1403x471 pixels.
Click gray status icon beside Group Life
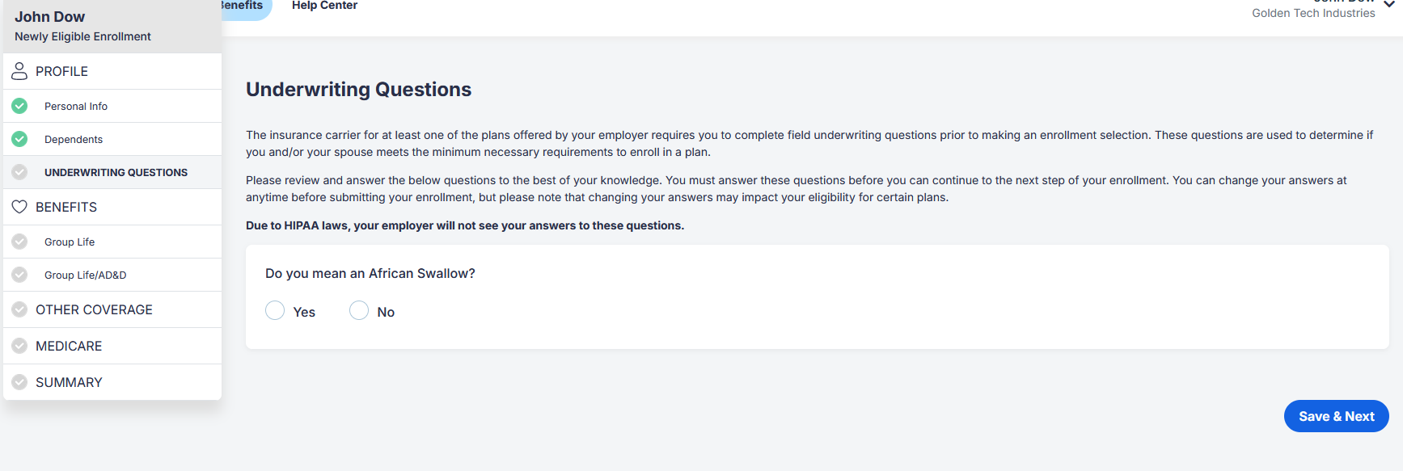pos(19,242)
